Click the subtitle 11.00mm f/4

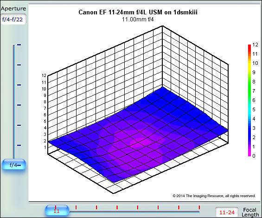pos(138,19)
